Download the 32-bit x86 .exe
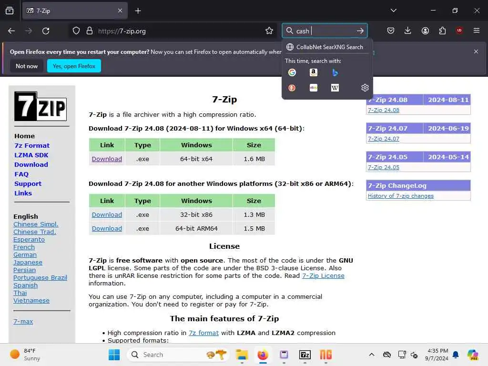488x366 pixels. [107, 215]
